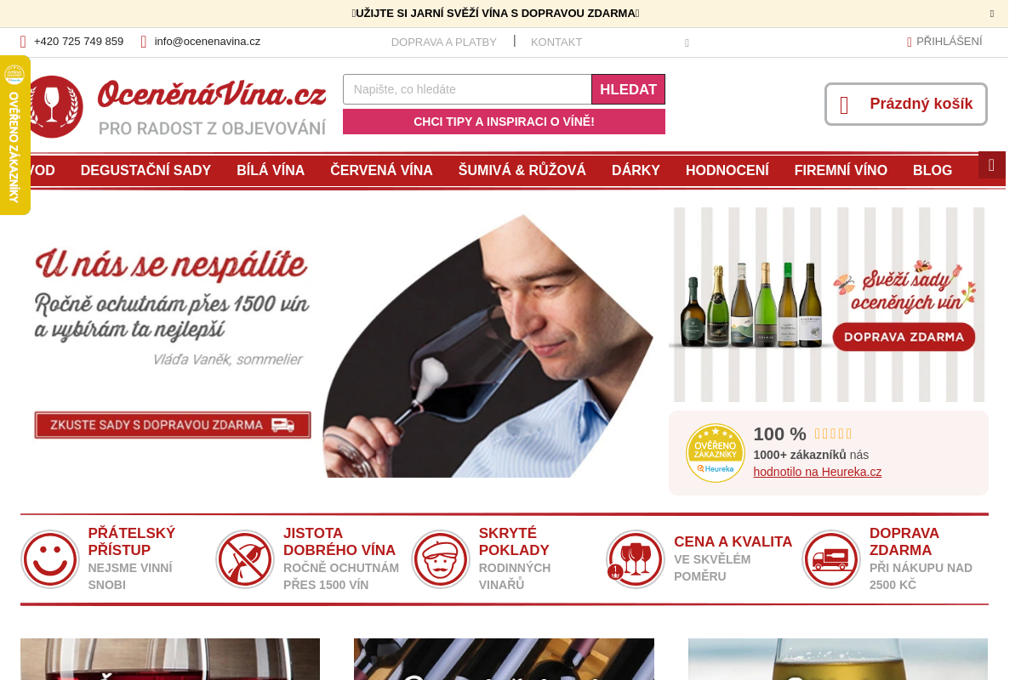Follow the hodnotilo na Heureka.cz link
The width and height of the screenshot is (1021, 680).
click(818, 472)
